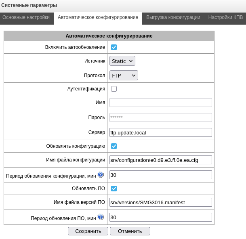Uncheck the Обновлять конфигурацию checkbox
246x239 pixels.
[x=114, y=146]
